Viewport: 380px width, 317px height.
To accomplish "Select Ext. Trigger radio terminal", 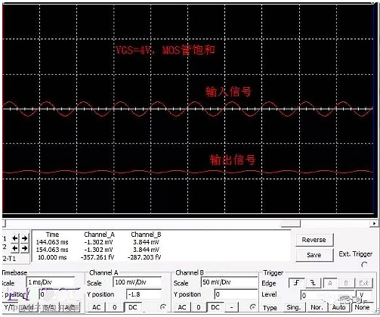I will click(x=364, y=265).
